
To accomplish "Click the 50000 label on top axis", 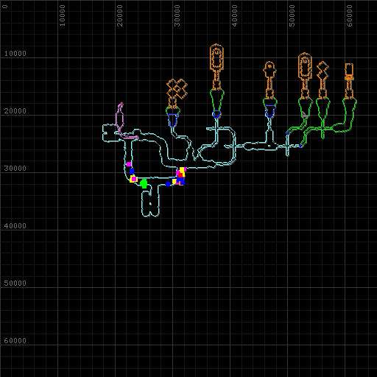I will [x=292, y=15].
